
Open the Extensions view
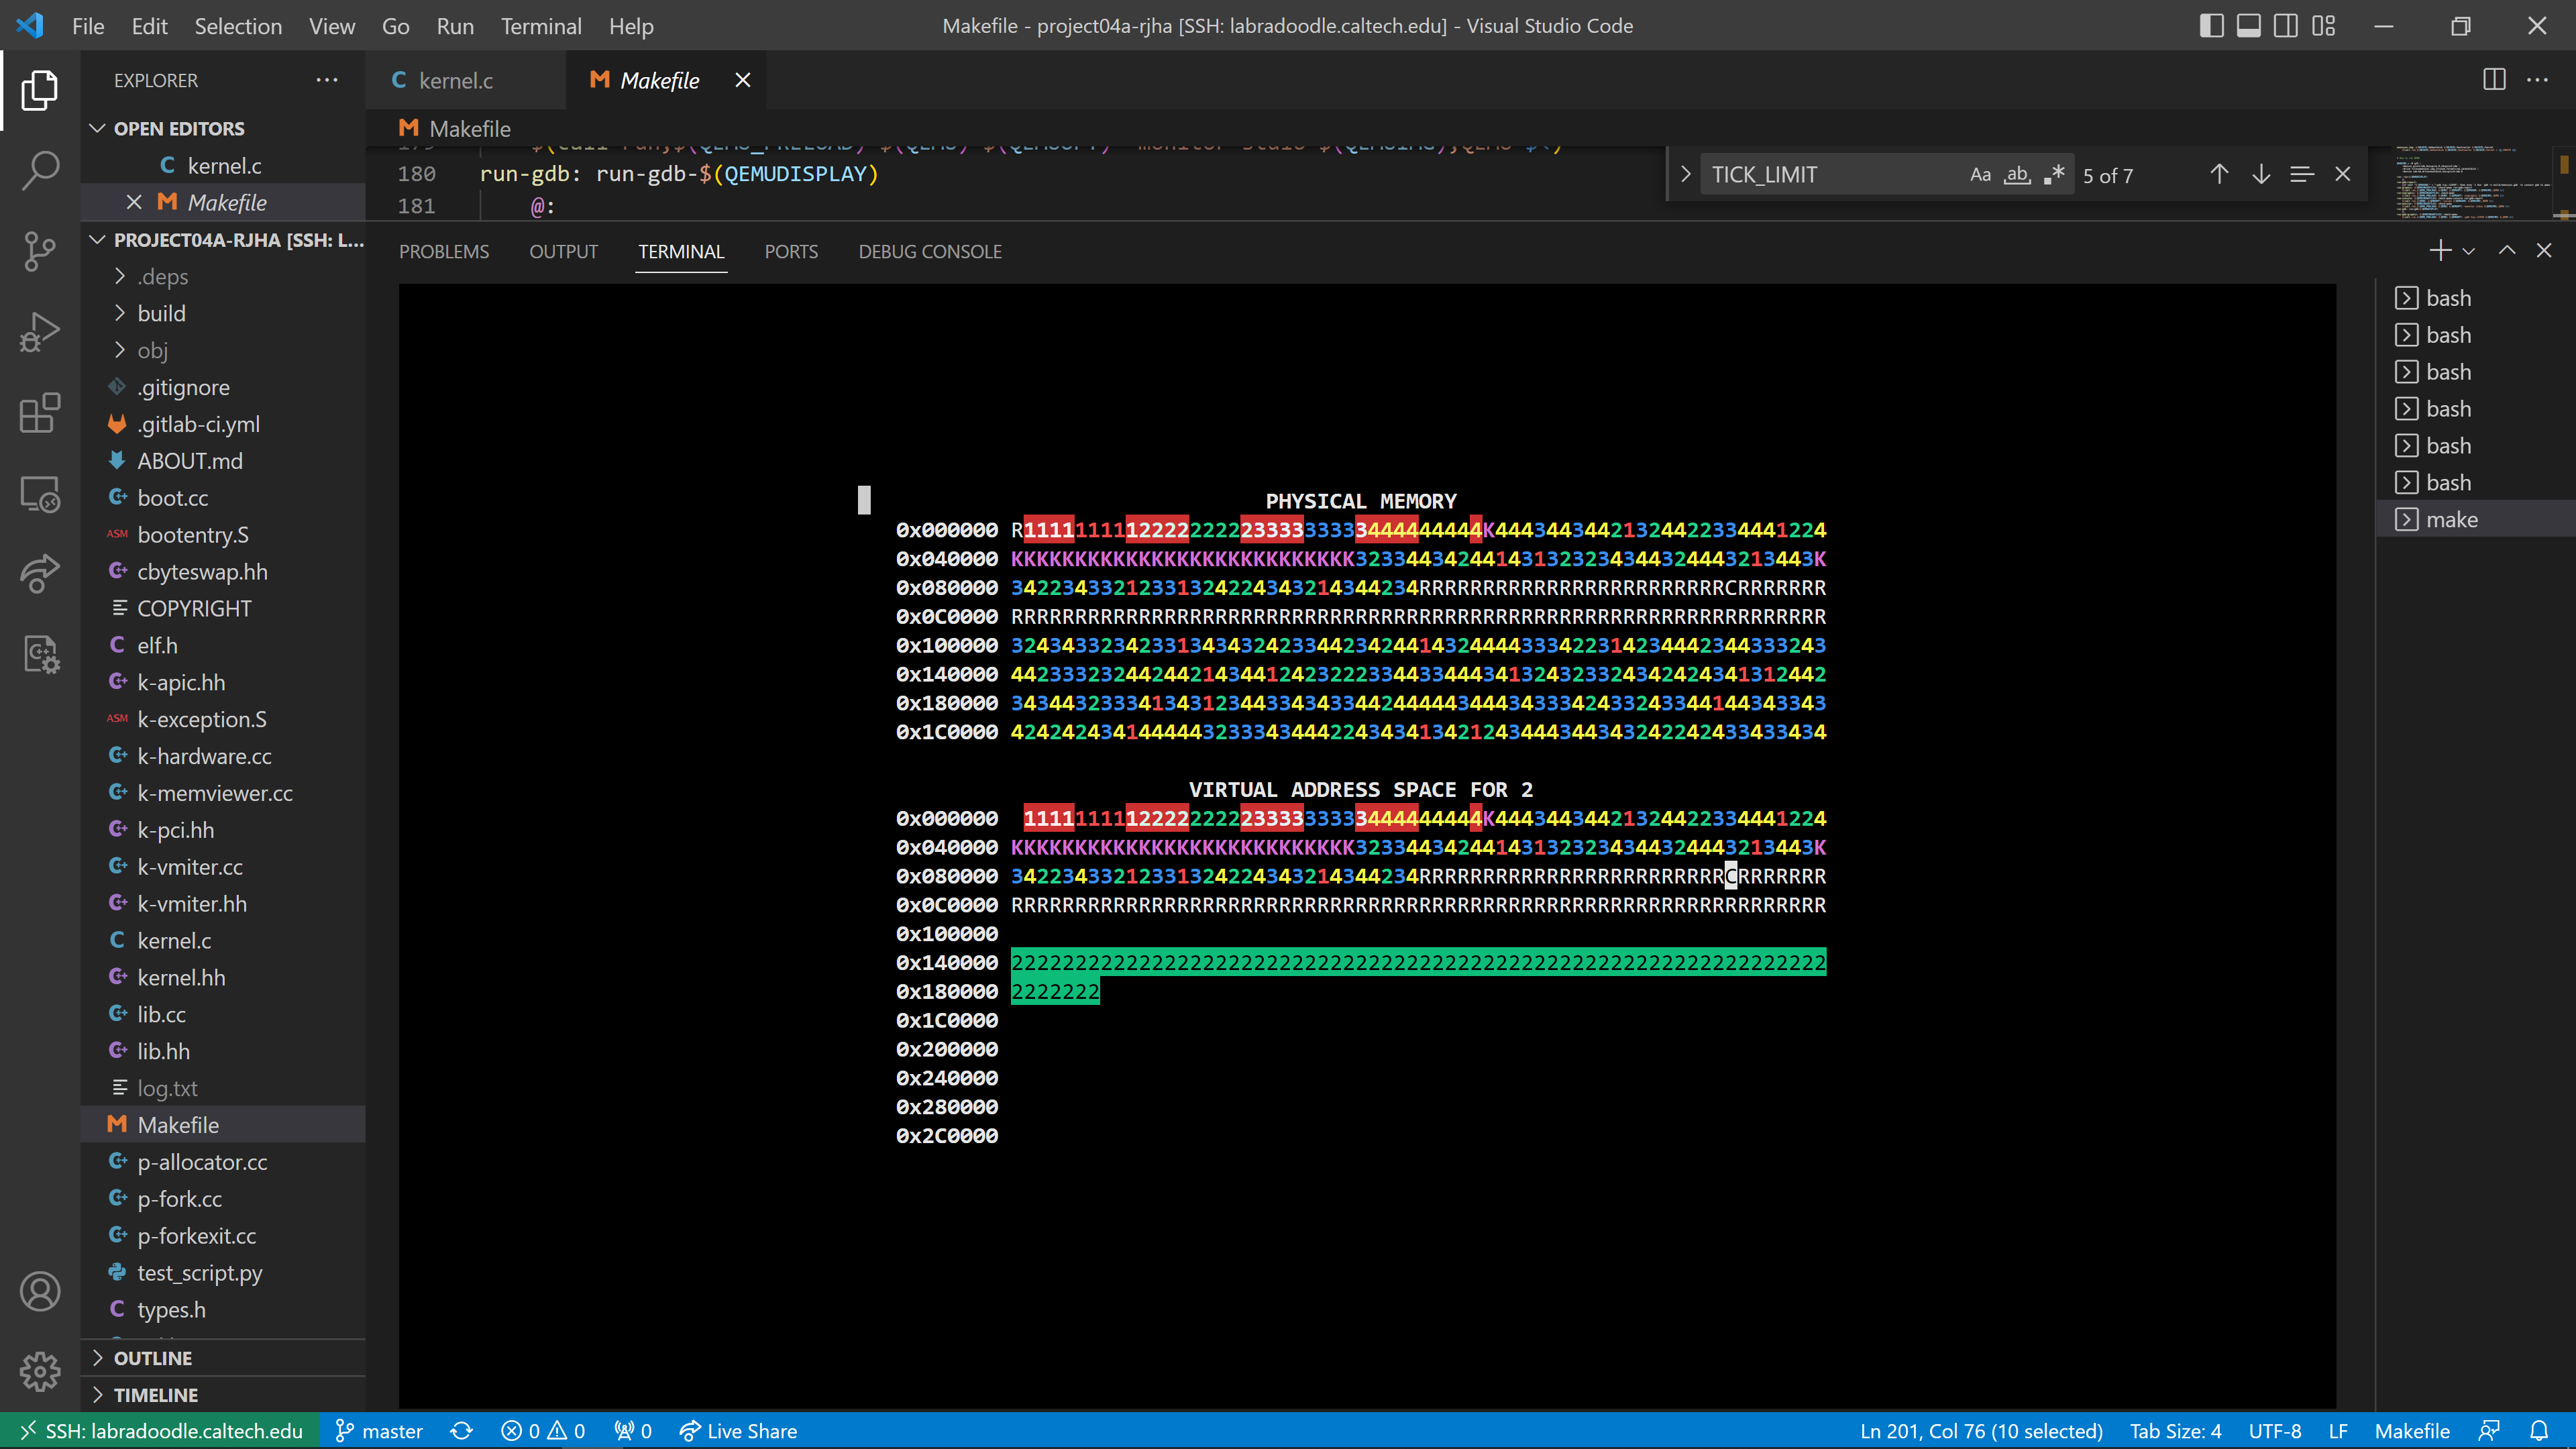point(40,413)
